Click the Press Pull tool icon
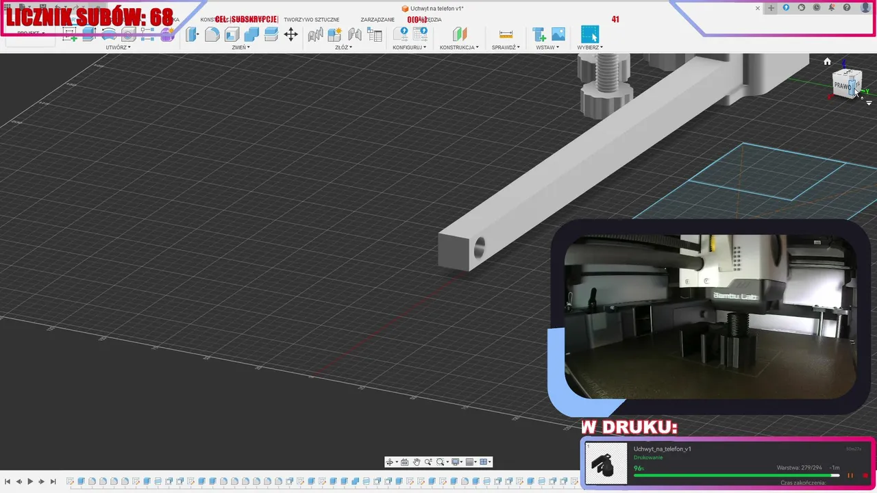Viewport: 877px width, 493px height. point(193,34)
